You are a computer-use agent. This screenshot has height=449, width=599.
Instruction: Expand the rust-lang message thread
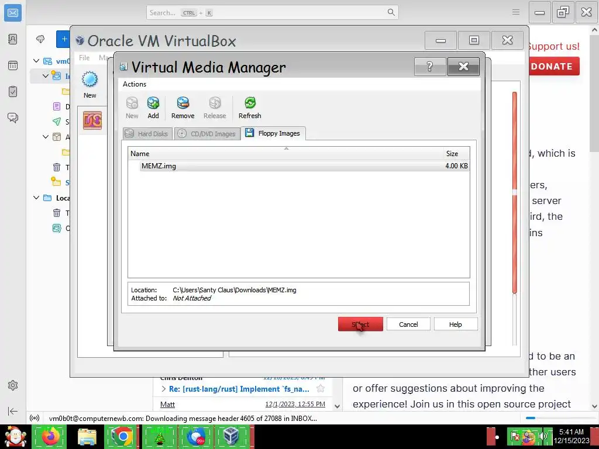click(164, 389)
